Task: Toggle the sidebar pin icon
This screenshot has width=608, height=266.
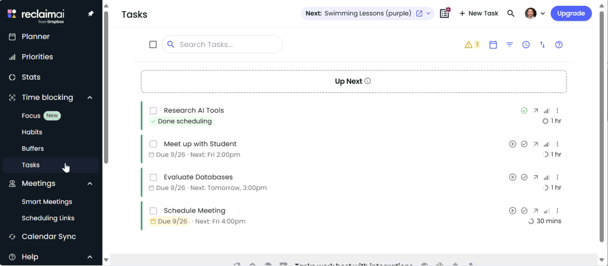Action: 91,14
